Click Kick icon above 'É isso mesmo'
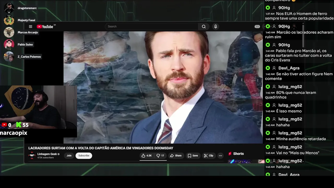Image resolution: width=334 pixels, height=188 pixels. point(268,105)
